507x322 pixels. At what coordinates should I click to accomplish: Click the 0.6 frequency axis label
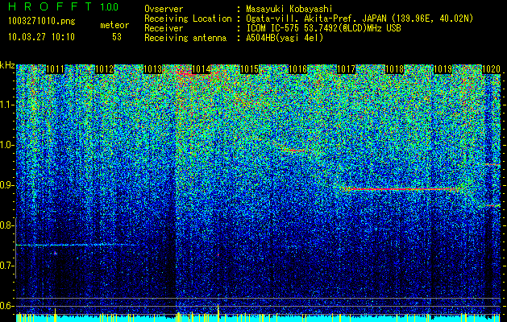tap(6, 306)
